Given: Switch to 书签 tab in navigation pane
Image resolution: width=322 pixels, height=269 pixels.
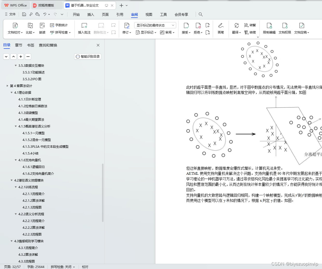Looking at the screenshot, I should point(31,45).
